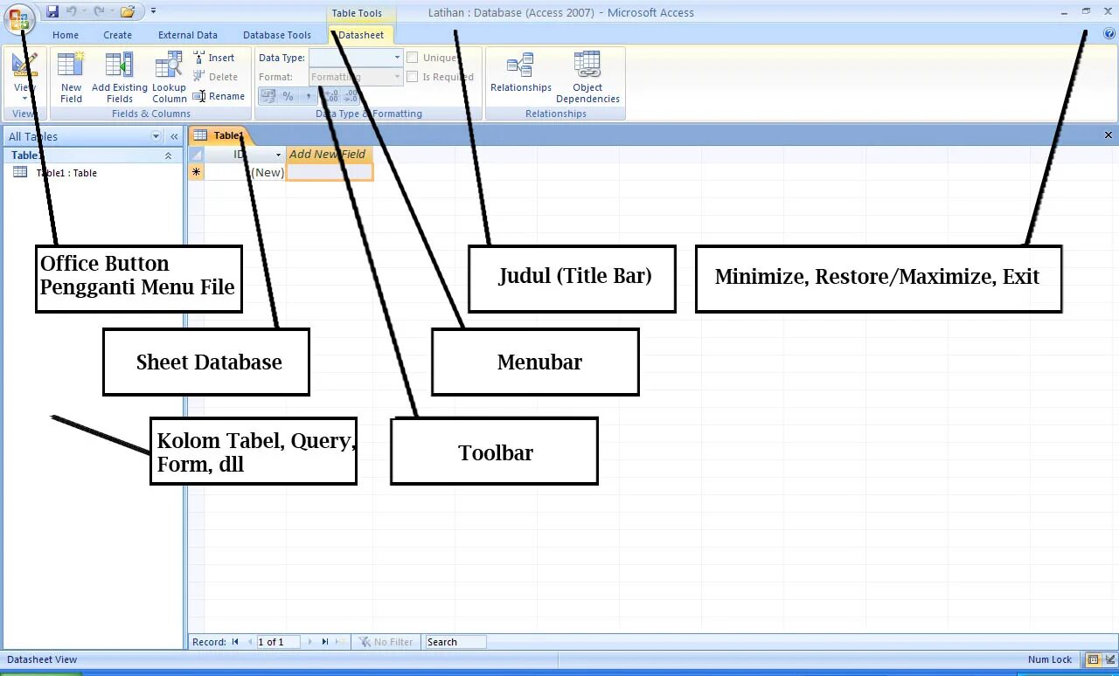Switch to the Database Tools tab

(277, 35)
